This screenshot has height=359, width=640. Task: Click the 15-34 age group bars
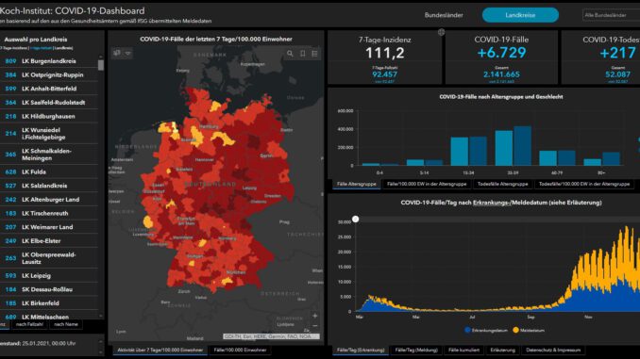[468, 151]
